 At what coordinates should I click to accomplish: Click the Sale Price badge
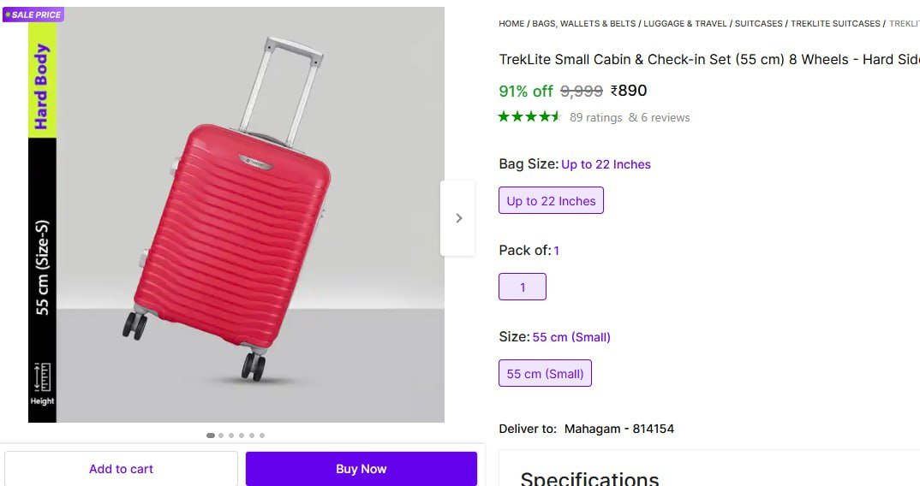(x=33, y=15)
